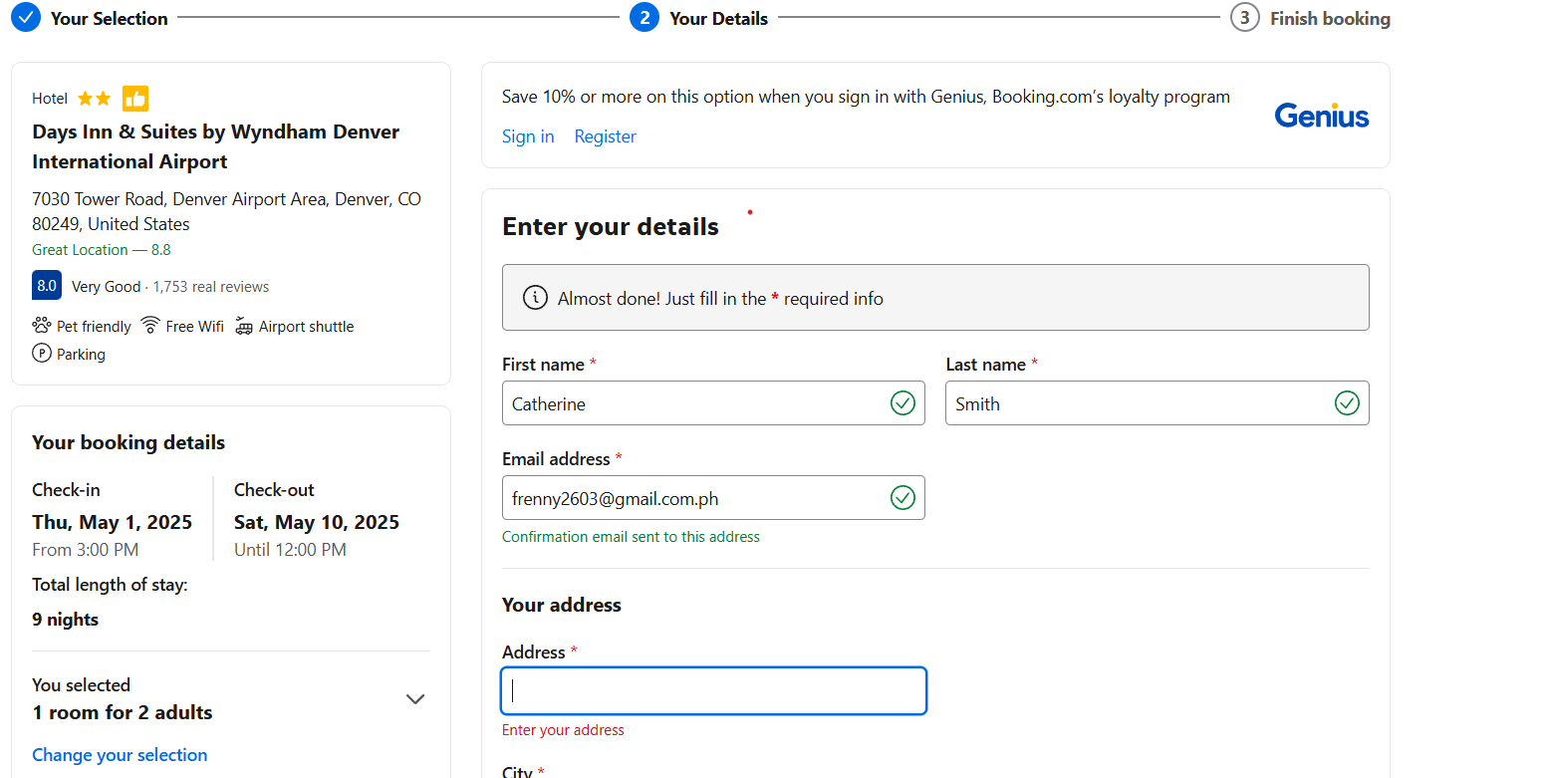Click the info icon in the required-info banner

[x=535, y=298]
